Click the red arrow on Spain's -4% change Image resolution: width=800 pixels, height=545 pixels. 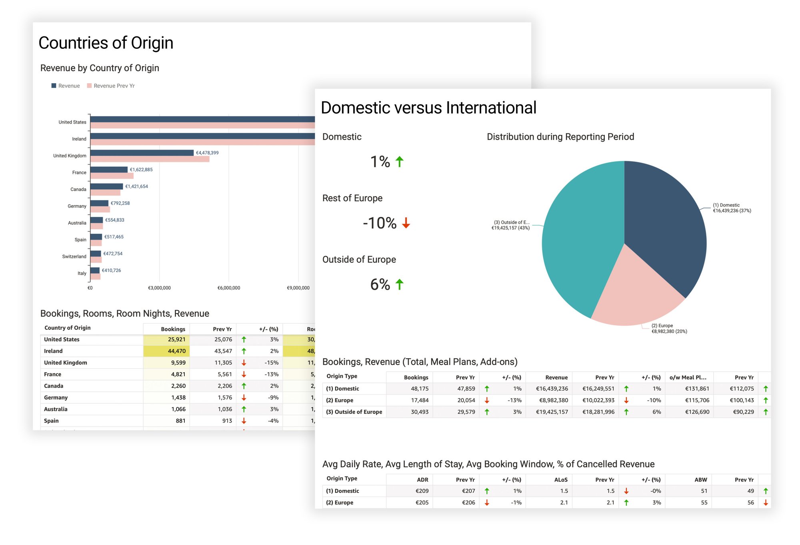point(244,421)
